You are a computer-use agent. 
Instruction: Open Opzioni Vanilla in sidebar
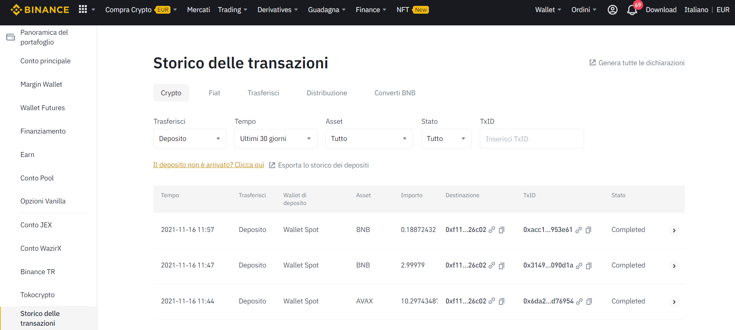click(43, 201)
